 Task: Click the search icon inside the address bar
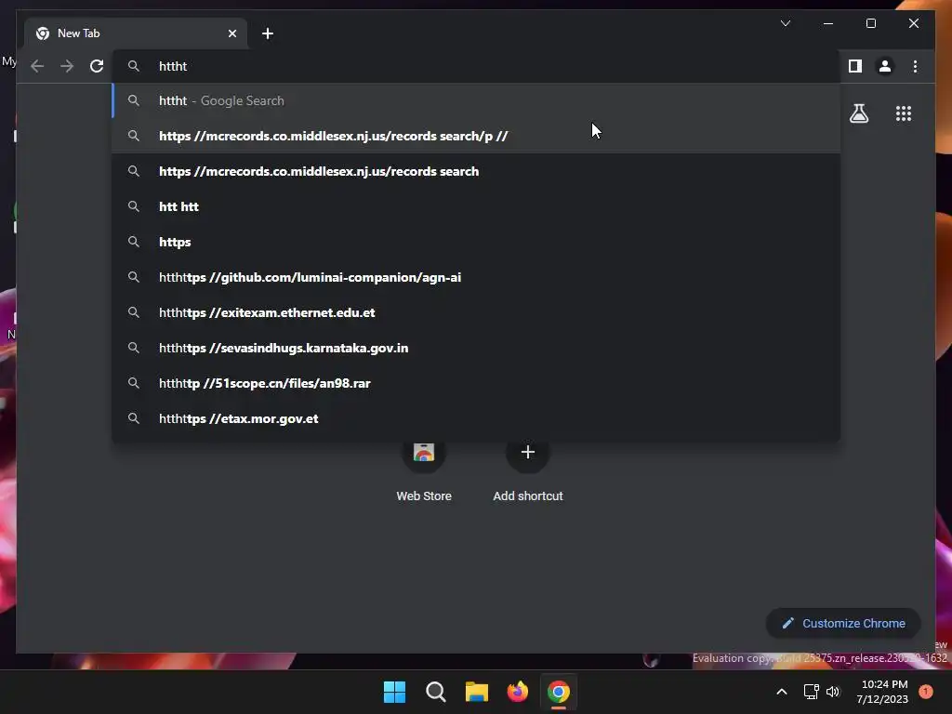point(134,66)
